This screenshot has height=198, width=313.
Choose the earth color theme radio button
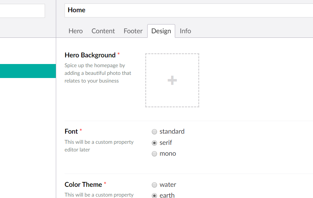pyautogui.click(x=154, y=196)
